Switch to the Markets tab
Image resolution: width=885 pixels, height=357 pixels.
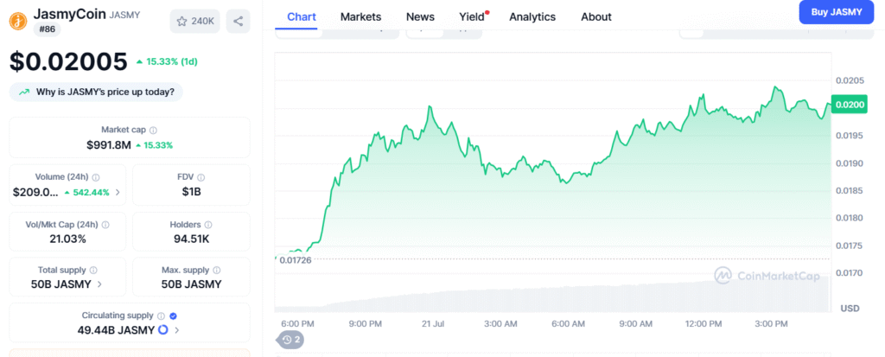point(360,17)
